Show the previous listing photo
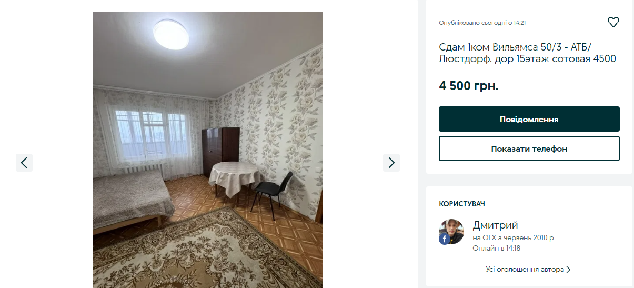Image resolution: width=634 pixels, height=288 pixels. coord(24,163)
